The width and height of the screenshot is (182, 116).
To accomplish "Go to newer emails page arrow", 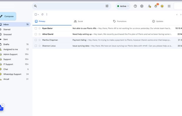I will coord(177,14).
